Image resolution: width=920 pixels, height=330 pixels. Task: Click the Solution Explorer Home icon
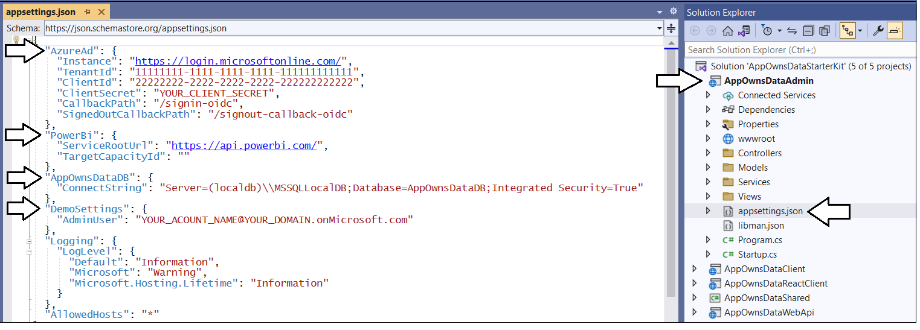[728, 30]
